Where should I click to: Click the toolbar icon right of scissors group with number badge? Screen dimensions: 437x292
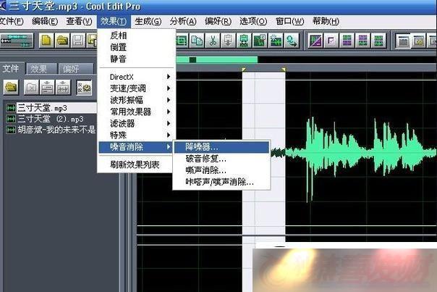click(260, 41)
